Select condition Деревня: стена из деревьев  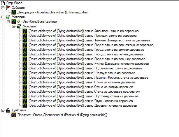[x=83, y=106]
